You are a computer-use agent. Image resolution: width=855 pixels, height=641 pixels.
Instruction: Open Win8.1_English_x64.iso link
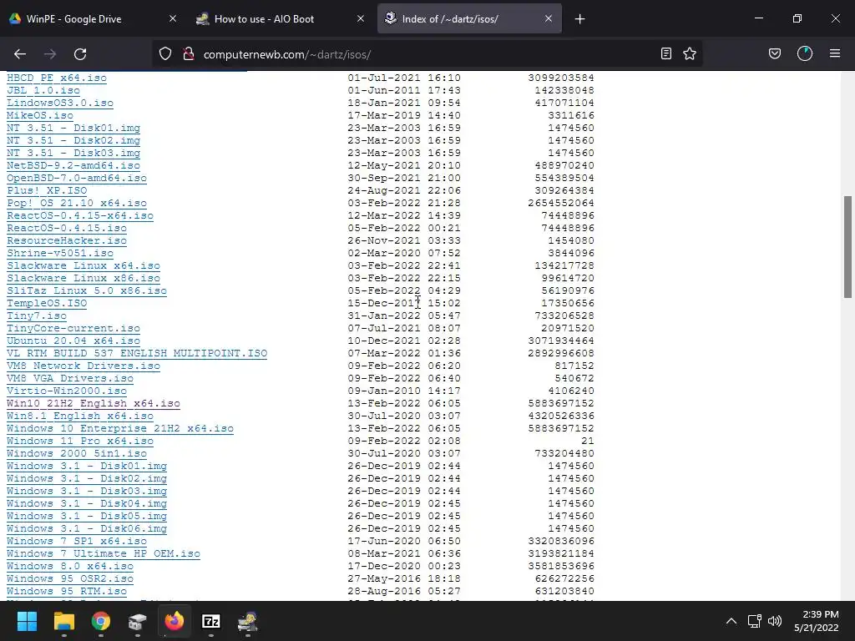tap(80, 416)
